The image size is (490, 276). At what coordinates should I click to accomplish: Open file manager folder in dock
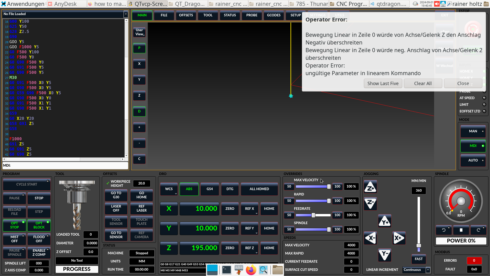(x=277, y=270)
